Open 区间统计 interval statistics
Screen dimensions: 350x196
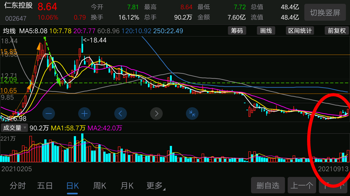[x=300, y=30]
